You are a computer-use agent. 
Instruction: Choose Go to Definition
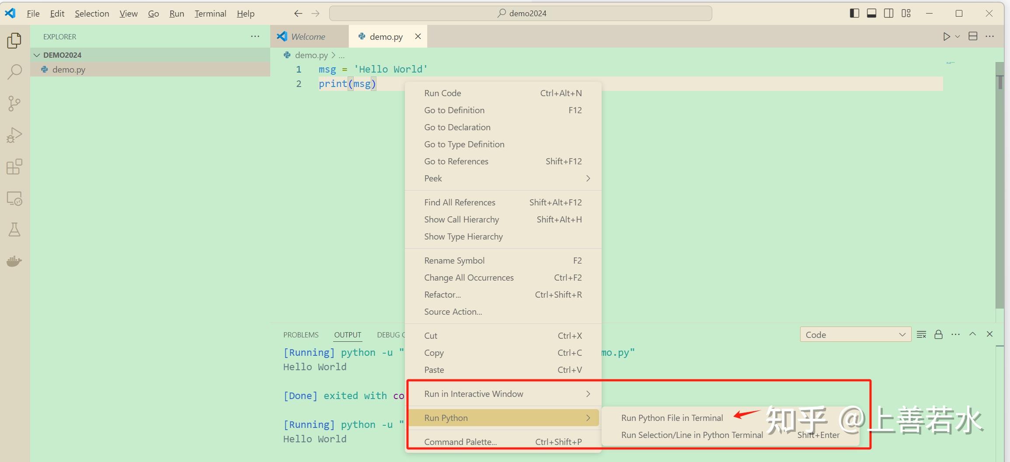click(503, 110)
